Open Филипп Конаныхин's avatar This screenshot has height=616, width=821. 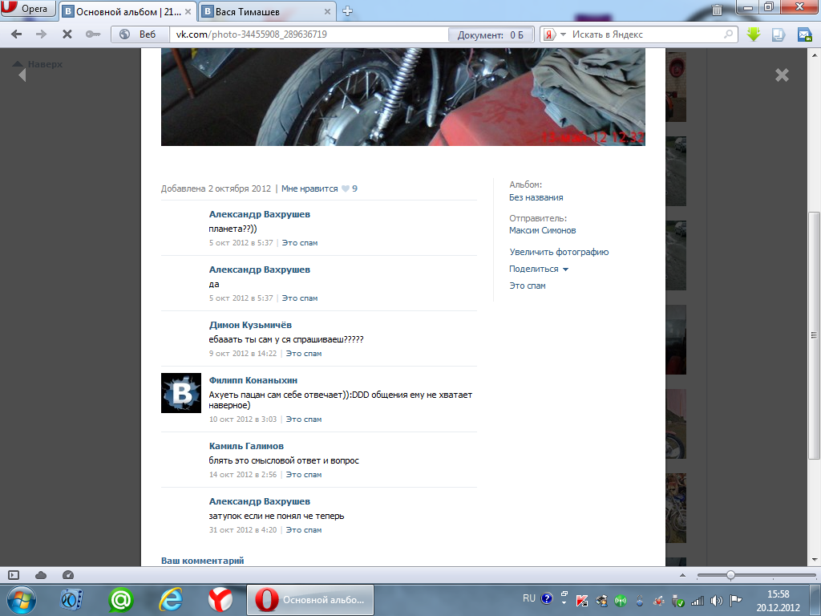[x=181, y=393]
